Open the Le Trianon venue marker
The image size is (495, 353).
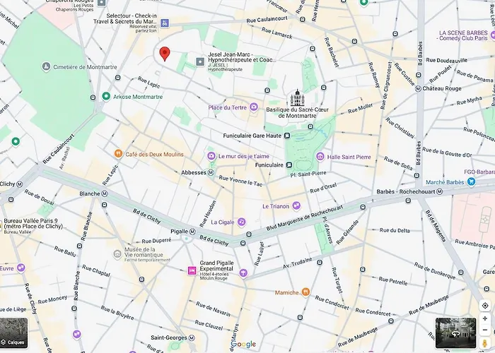pyautogui.click(x=296, y=206)
